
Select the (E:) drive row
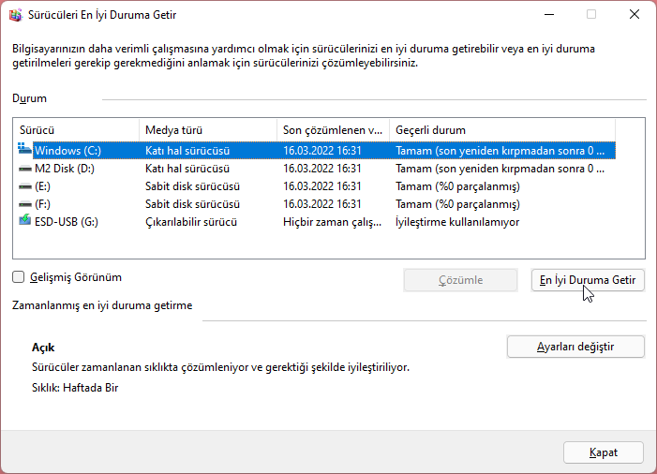tap(317, 186)
